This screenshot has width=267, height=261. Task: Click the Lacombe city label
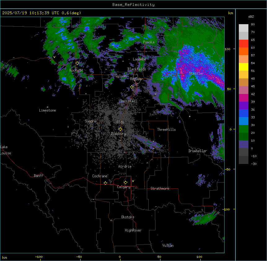139,59
